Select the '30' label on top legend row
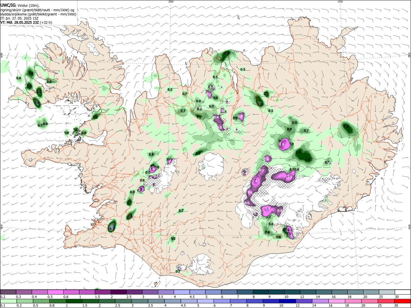 point(397,297)
